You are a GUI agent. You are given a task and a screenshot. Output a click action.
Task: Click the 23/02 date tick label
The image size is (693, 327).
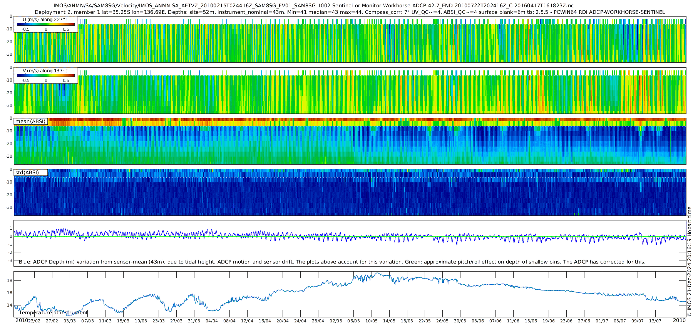point(34,321)
